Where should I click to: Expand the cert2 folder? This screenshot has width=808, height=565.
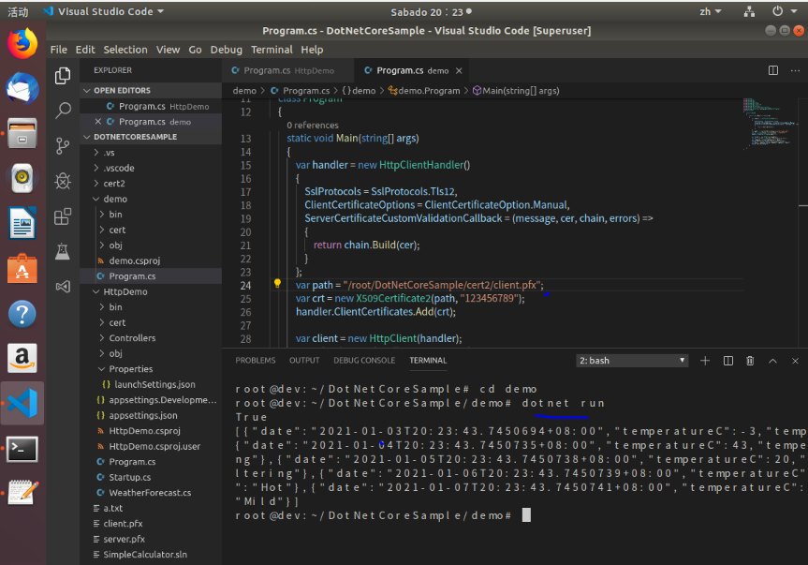tap(151, 184)
